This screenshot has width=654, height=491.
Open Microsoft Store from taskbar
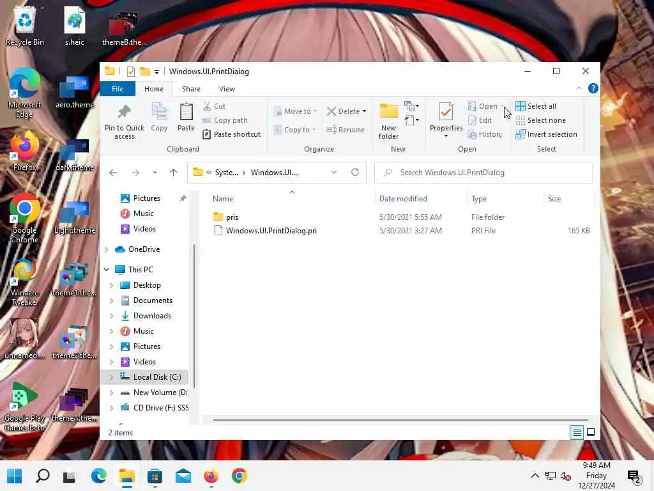155,476
